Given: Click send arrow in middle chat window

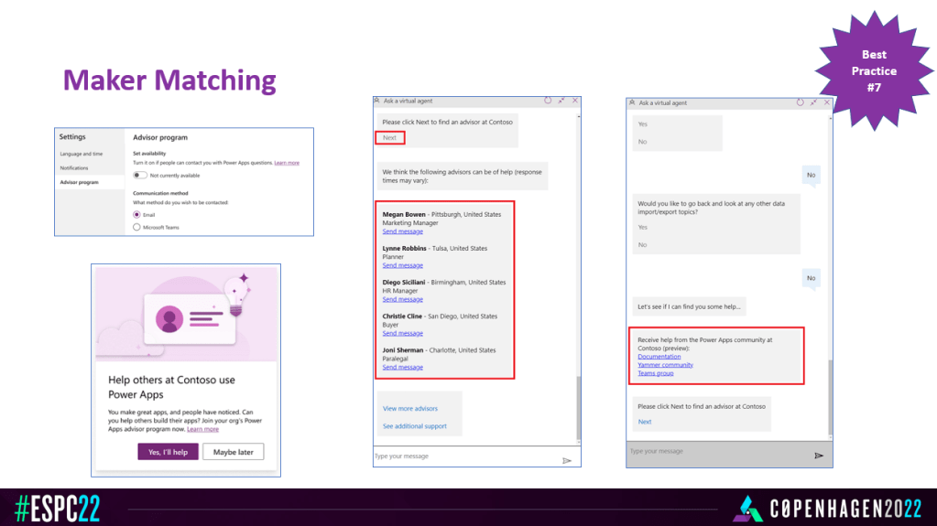Looking at the screenshot, I should [567, 460].
